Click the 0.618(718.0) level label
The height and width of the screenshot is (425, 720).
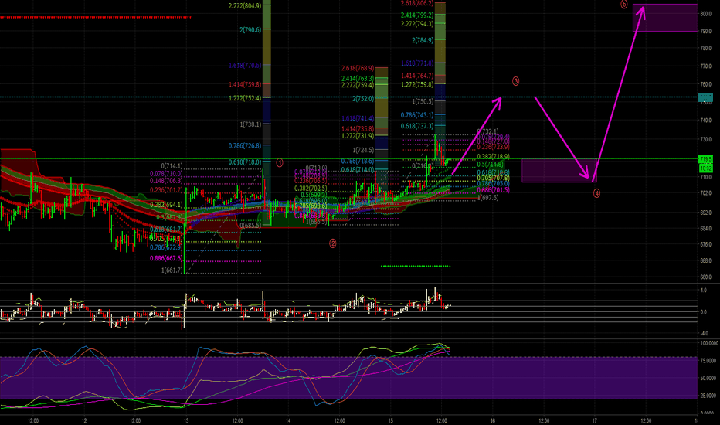pos(245,162)
